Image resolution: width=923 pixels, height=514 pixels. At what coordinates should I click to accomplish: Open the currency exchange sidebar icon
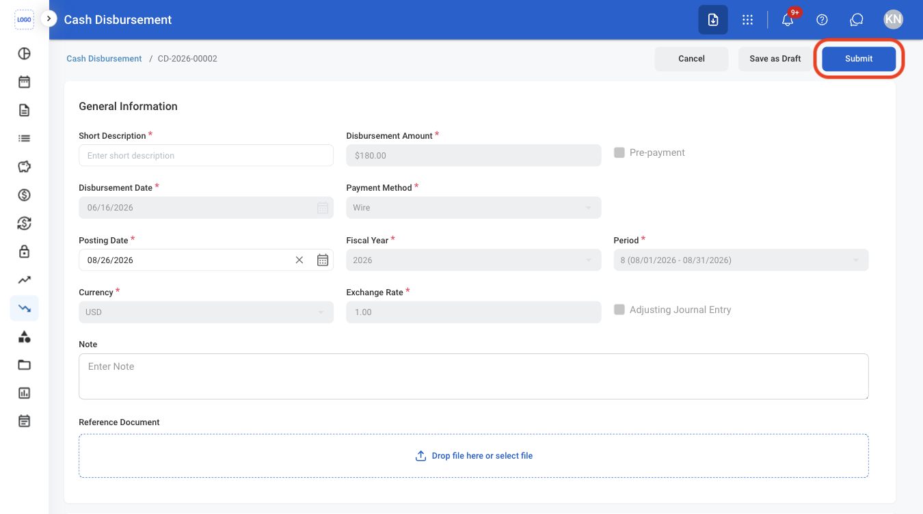24,223
